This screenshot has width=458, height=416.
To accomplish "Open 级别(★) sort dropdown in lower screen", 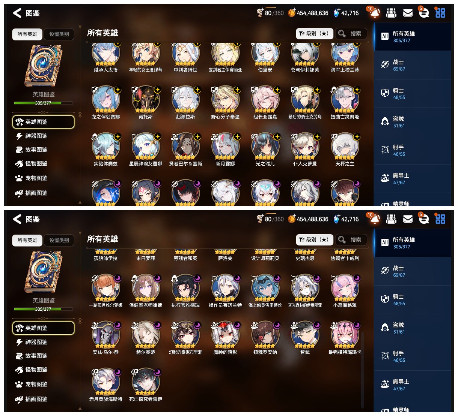I will 314,240.
